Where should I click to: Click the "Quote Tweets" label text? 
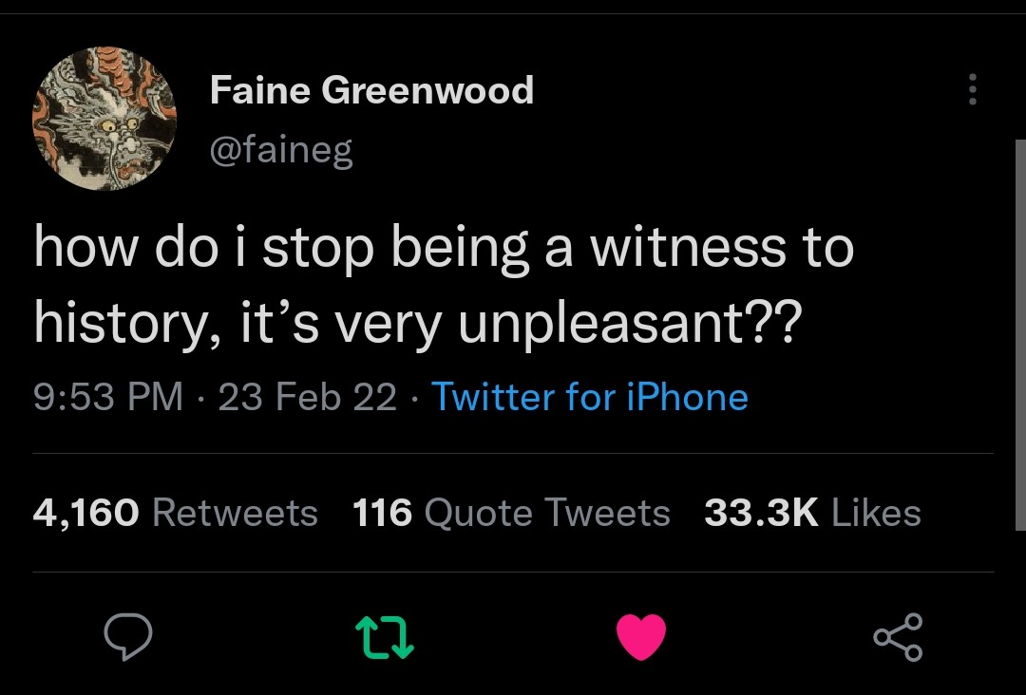pyautogui.click(x=547, y=514)
